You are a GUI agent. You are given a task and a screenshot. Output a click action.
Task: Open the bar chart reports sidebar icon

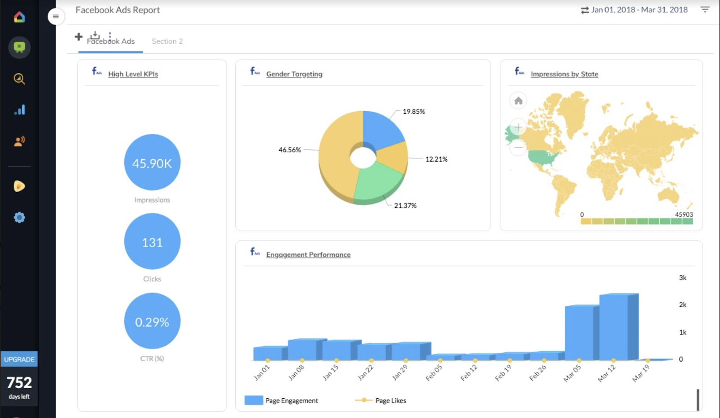pyautogui.click(x=19, y=110)
